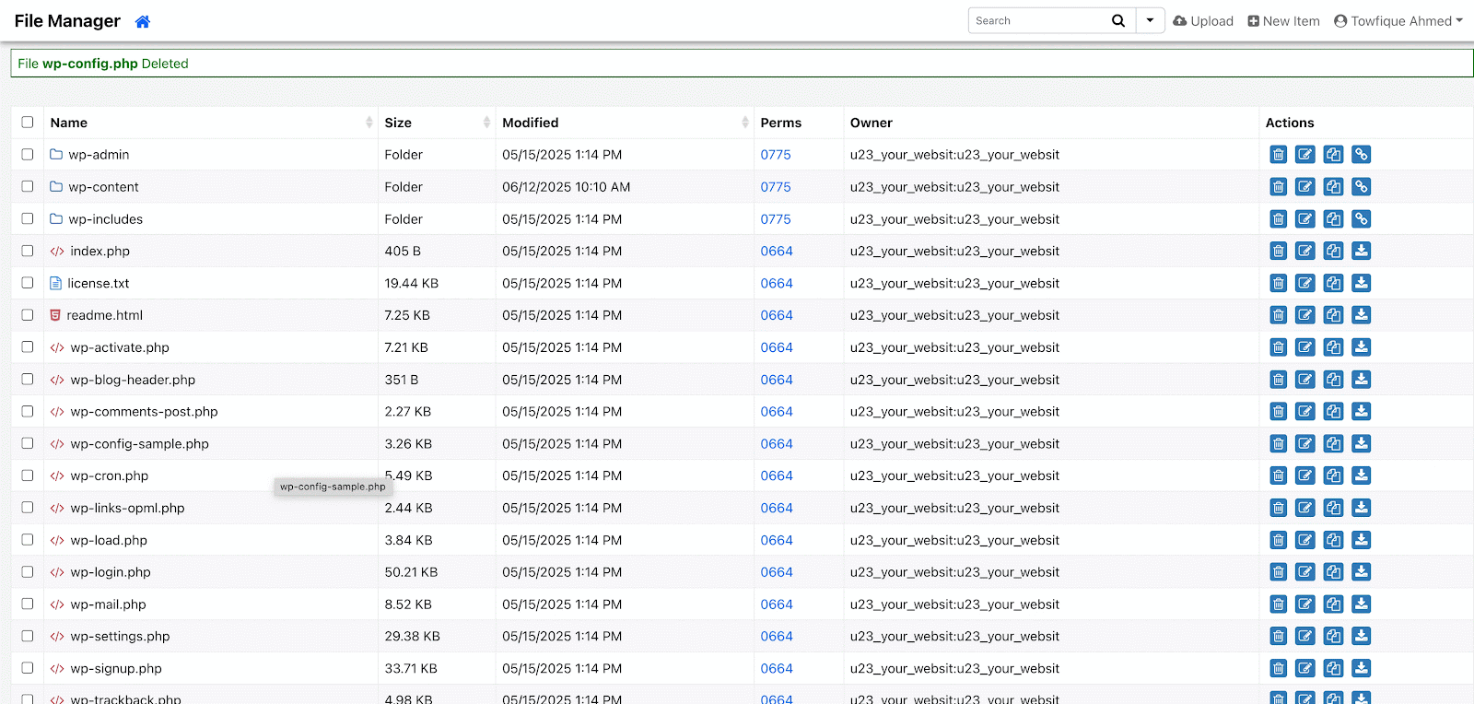
Task: Edit index.php with pencil icon
Action: pos(1305,251)
